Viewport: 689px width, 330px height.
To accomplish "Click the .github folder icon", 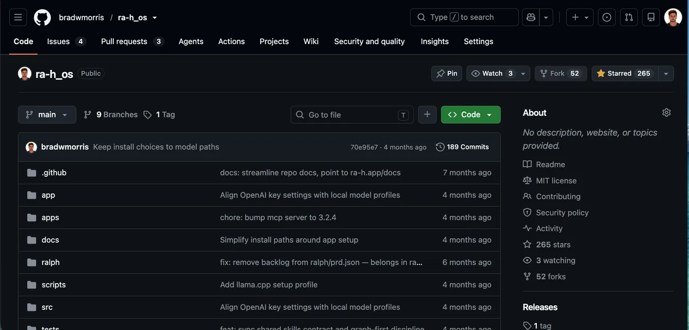I will (x=31, y=173).
